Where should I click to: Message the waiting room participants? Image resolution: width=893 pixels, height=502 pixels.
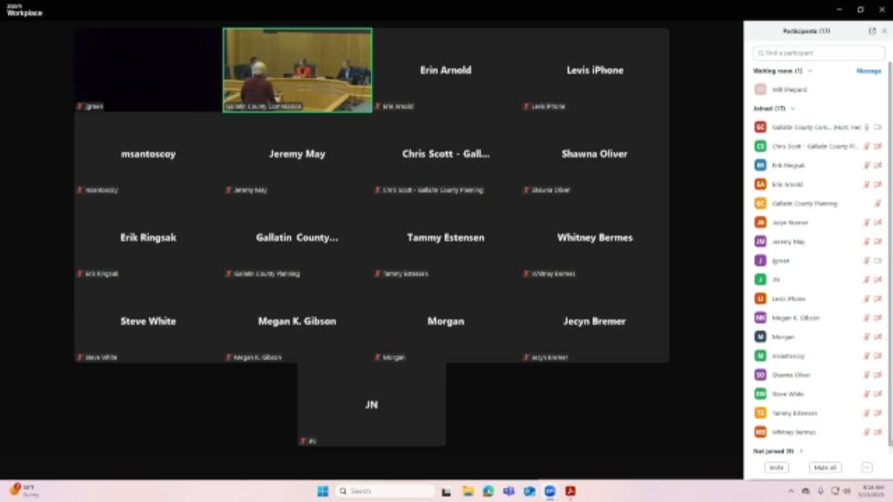tap(869, 70)
